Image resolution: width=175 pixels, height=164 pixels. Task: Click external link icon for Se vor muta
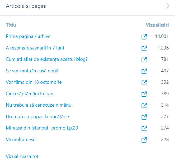coord(144,71)
